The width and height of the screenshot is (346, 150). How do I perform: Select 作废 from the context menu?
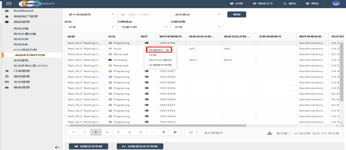click(153, 55)
